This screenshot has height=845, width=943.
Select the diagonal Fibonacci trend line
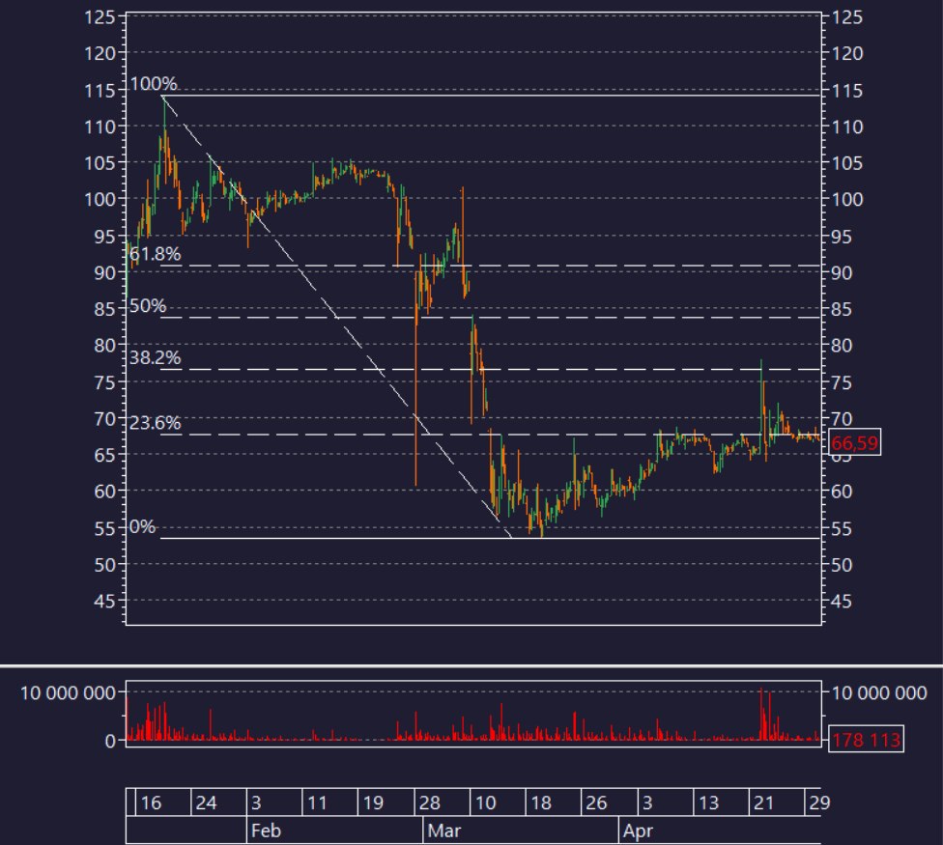337,316
